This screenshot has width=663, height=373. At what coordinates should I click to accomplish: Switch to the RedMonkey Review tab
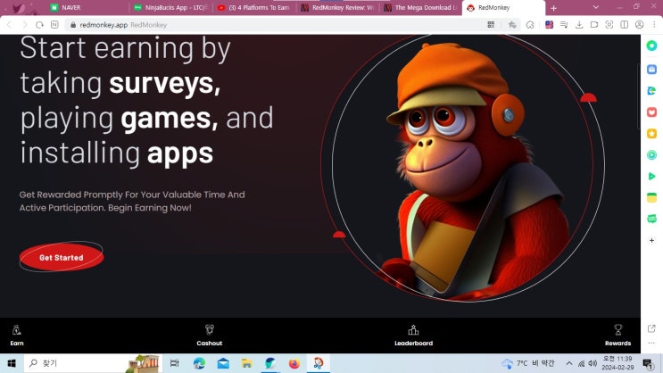click(x=339, y=8)
